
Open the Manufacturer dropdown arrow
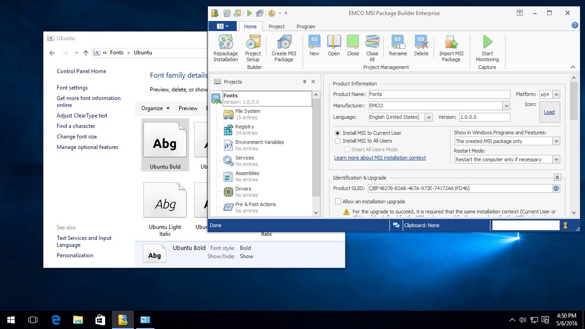506,106
